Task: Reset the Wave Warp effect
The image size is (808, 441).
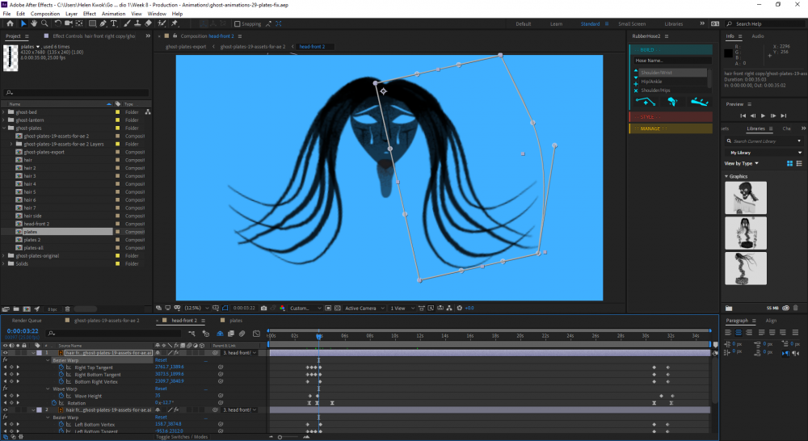Action: [x=161, y=389]
